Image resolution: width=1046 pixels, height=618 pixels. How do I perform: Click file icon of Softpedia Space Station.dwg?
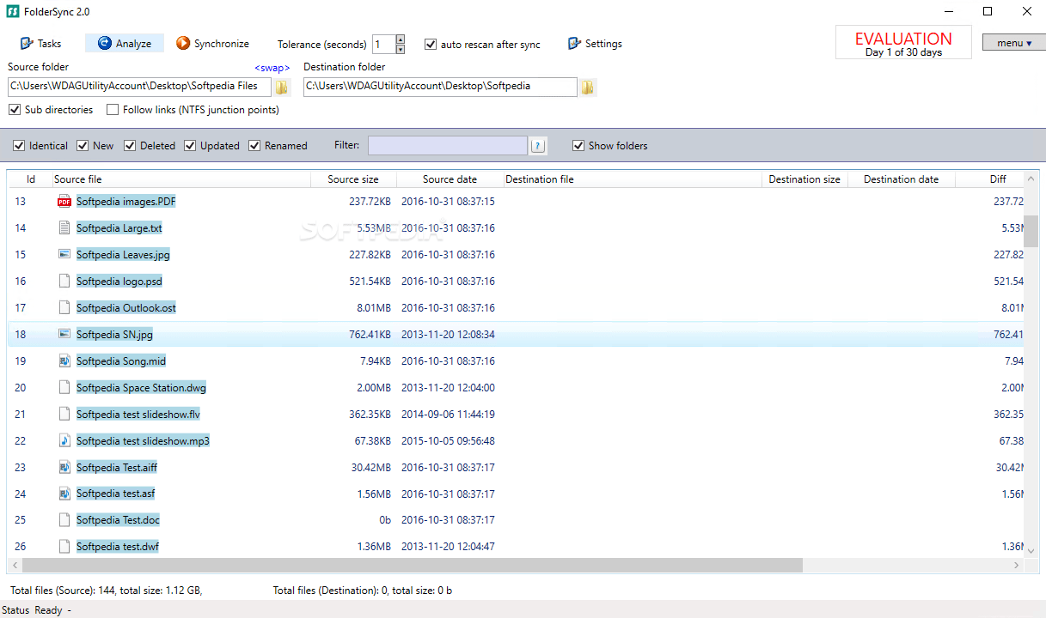click(x=64, y=388)
